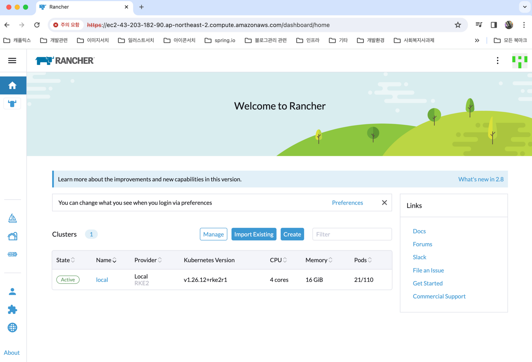532x362 pixels.
Task: Open Cluster Management barn icon
Action: pyautogui.click(x=12, y=236)
